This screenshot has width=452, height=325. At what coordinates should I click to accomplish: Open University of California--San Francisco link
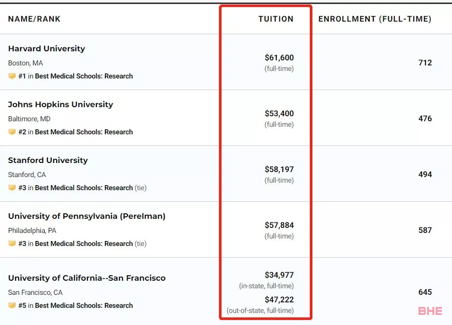point(87,278)
